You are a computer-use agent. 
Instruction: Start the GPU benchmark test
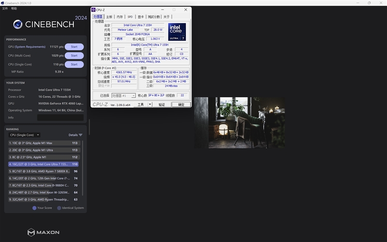coord(74,46)
